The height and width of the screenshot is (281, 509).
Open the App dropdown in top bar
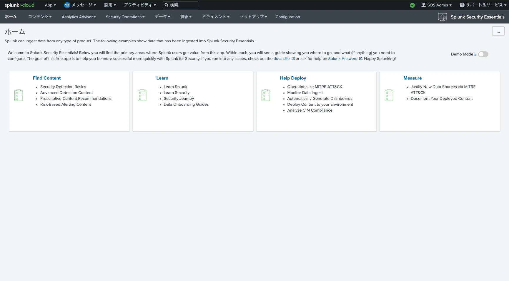[x=50, y=5]
